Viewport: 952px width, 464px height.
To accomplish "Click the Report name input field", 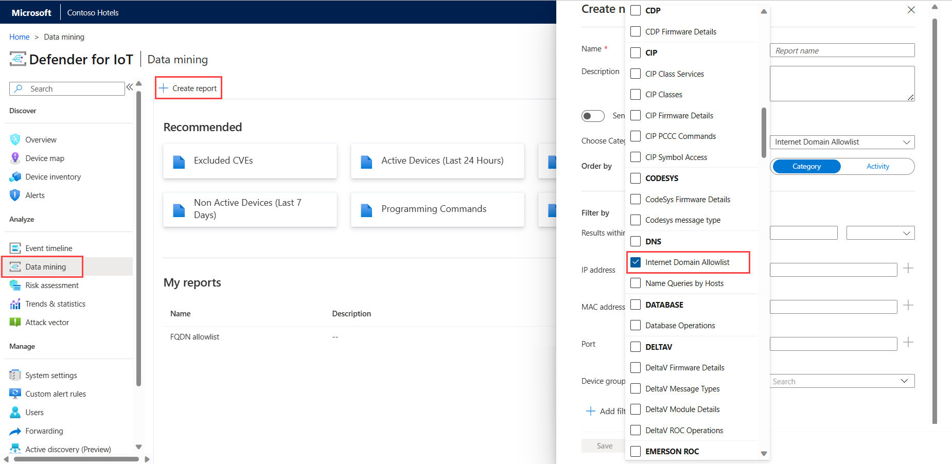I will [842, 50].
